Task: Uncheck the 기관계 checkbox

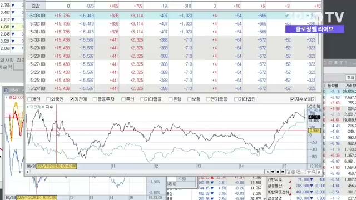Action: [72, 99]
